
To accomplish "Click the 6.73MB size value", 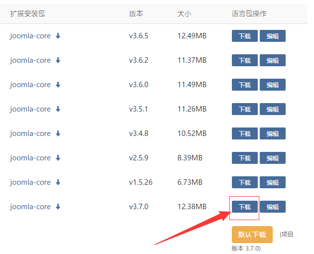I will [x=190, y=182].
